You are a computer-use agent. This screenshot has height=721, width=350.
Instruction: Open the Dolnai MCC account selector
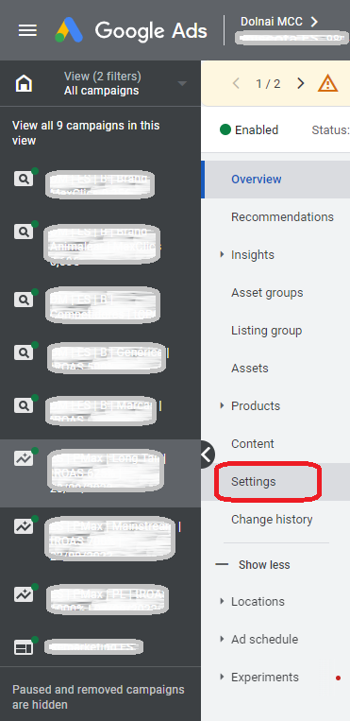click(x=279, y=21)
